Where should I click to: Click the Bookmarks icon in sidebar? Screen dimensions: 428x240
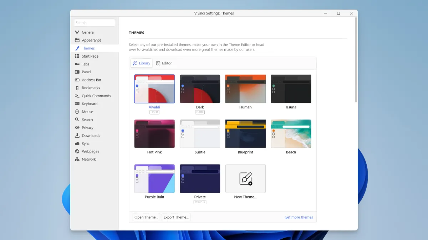coord(77,88)
